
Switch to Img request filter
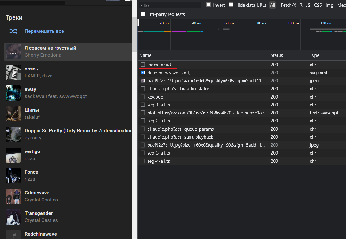329,5
